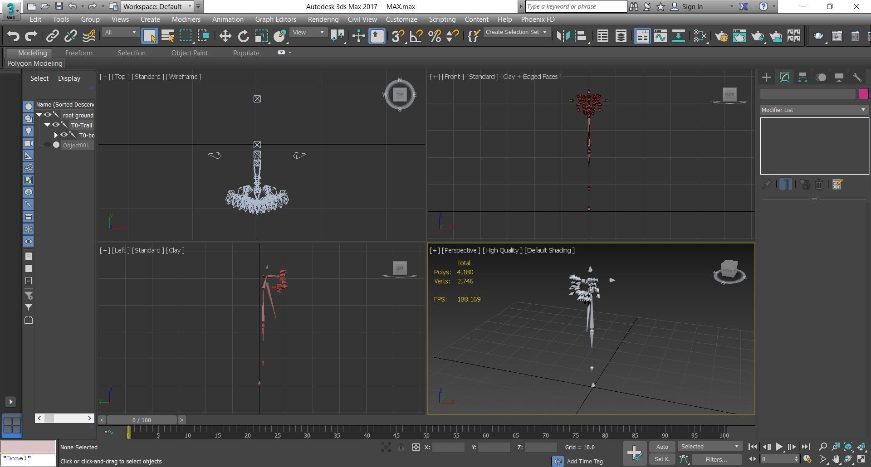Switch to Modify command panel tab
Viewport: 871px width, 467px height.
(x=784, y=78)
